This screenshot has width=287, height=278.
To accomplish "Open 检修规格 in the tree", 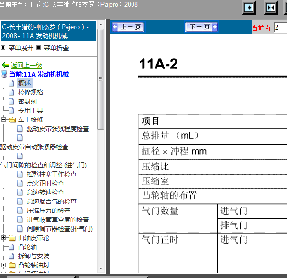I will point(31,92).
